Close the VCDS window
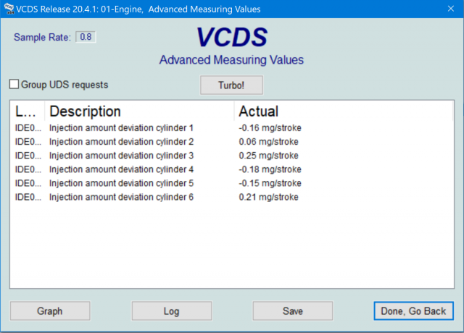This screenshot has width=464, height=333. click(444, 9)
